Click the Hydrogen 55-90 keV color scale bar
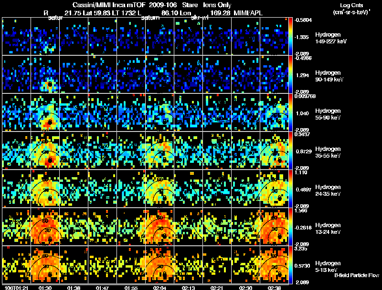The height and width of the screenshot is (290, 382). (x=290, y=112)
